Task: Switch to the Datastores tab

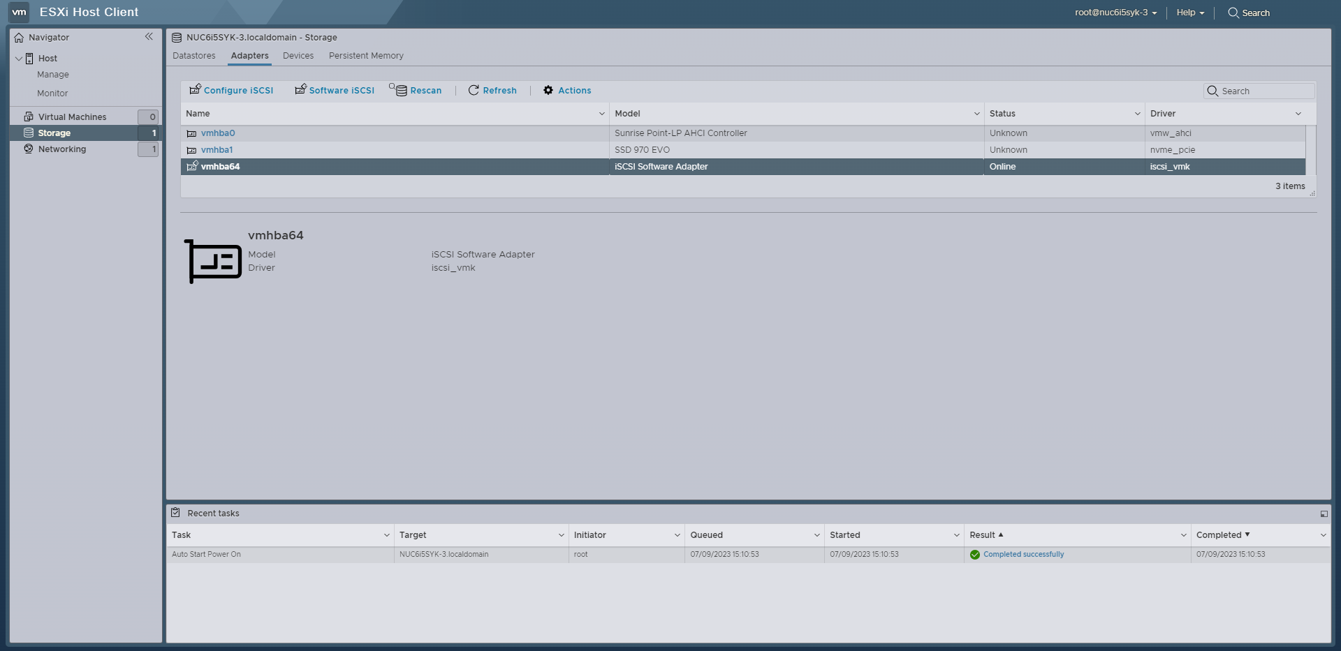Action: [193, 56]
